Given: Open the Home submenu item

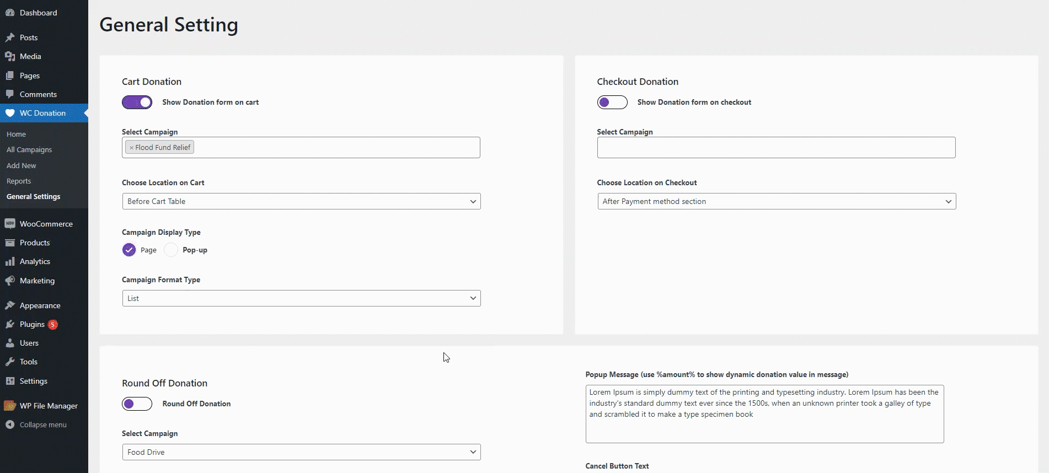Looking at the screenshot, I should pos(17,134).
